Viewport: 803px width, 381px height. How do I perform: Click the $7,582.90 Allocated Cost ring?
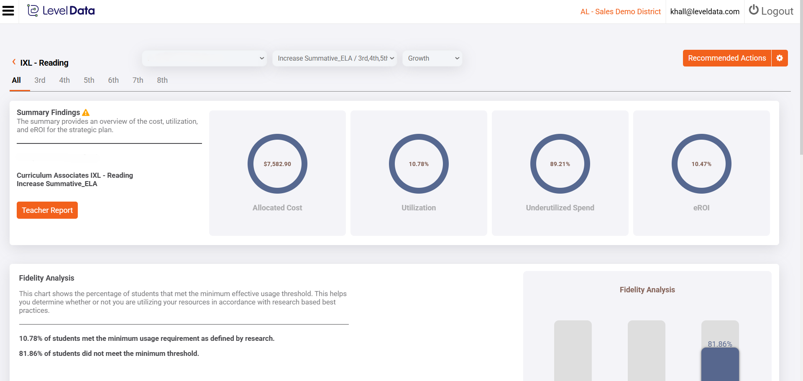tap(277, 164)
